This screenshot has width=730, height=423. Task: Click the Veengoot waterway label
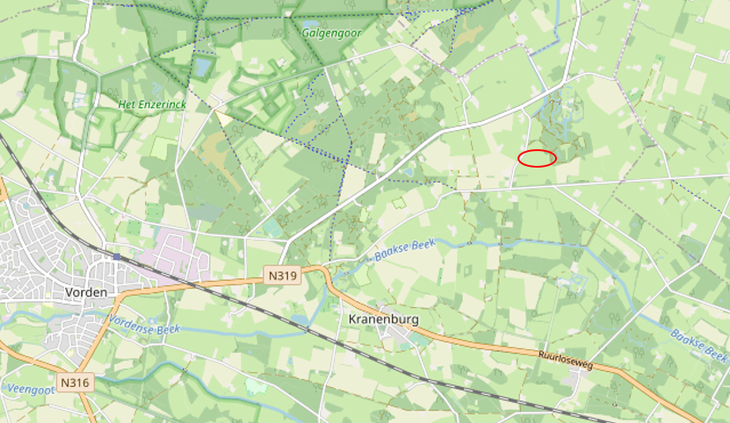[31, 389]
